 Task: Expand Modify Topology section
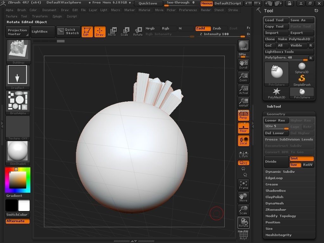pyautogui.click(x=281, y=216)
